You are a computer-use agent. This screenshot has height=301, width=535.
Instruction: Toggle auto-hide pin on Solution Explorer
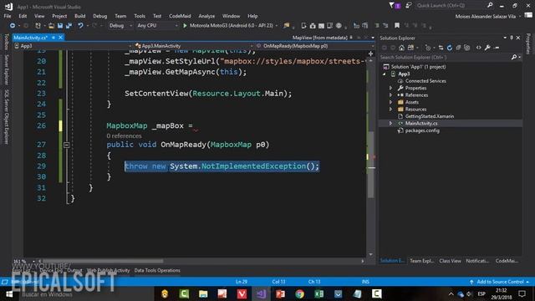pyautogui.click(x=512, y=38)
